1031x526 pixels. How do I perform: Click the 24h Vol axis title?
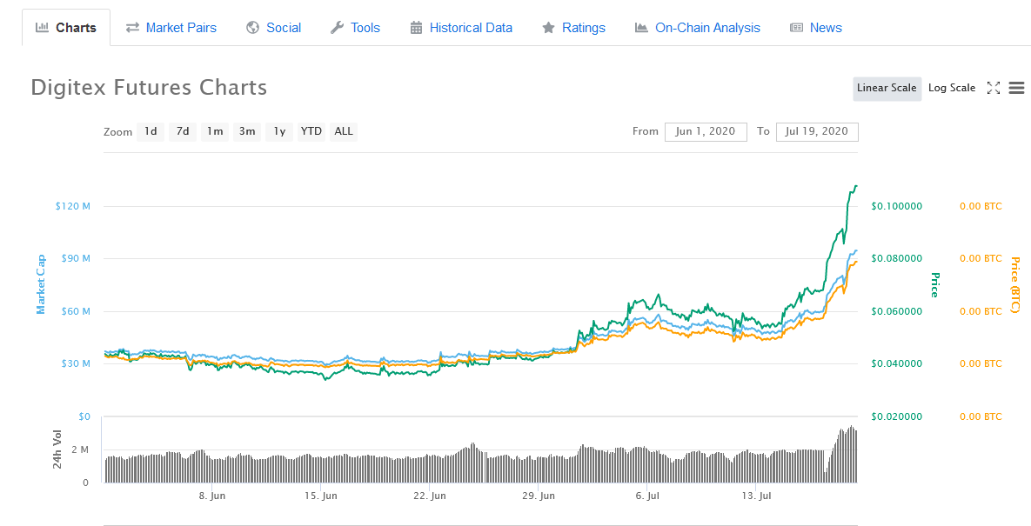tap(57, 449)
